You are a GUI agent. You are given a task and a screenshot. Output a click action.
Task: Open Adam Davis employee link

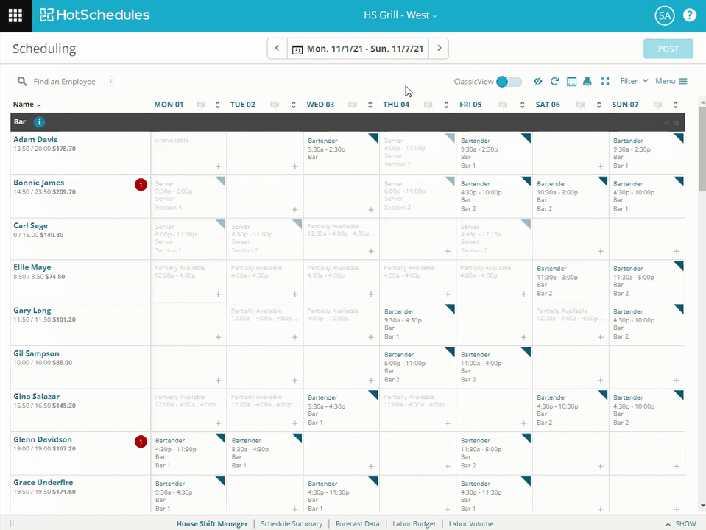coord(35,139)
